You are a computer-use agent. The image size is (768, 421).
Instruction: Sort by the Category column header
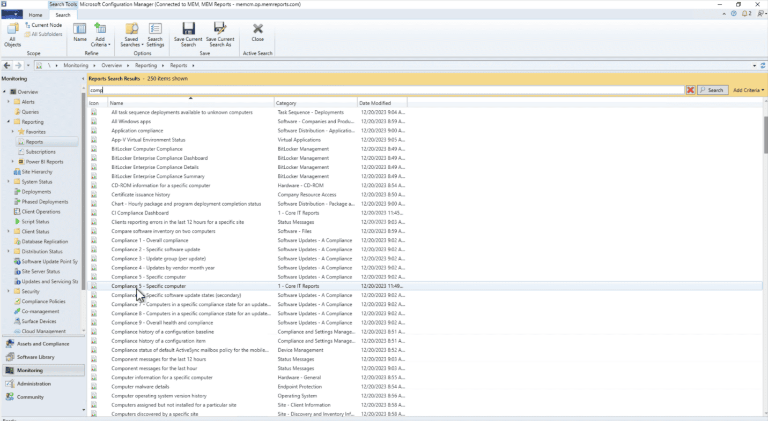tap(315, 103)
